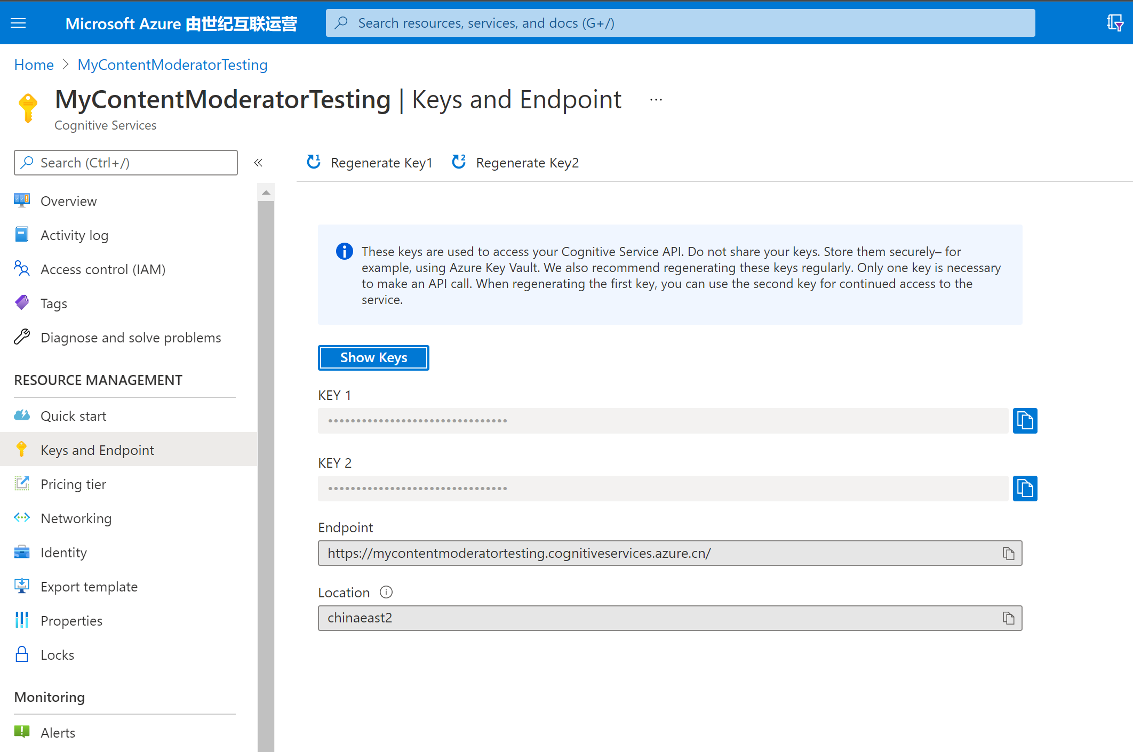This screenshot has height=752, width=1133.
Task: Click the Monitoring section header
Action: 50,697
